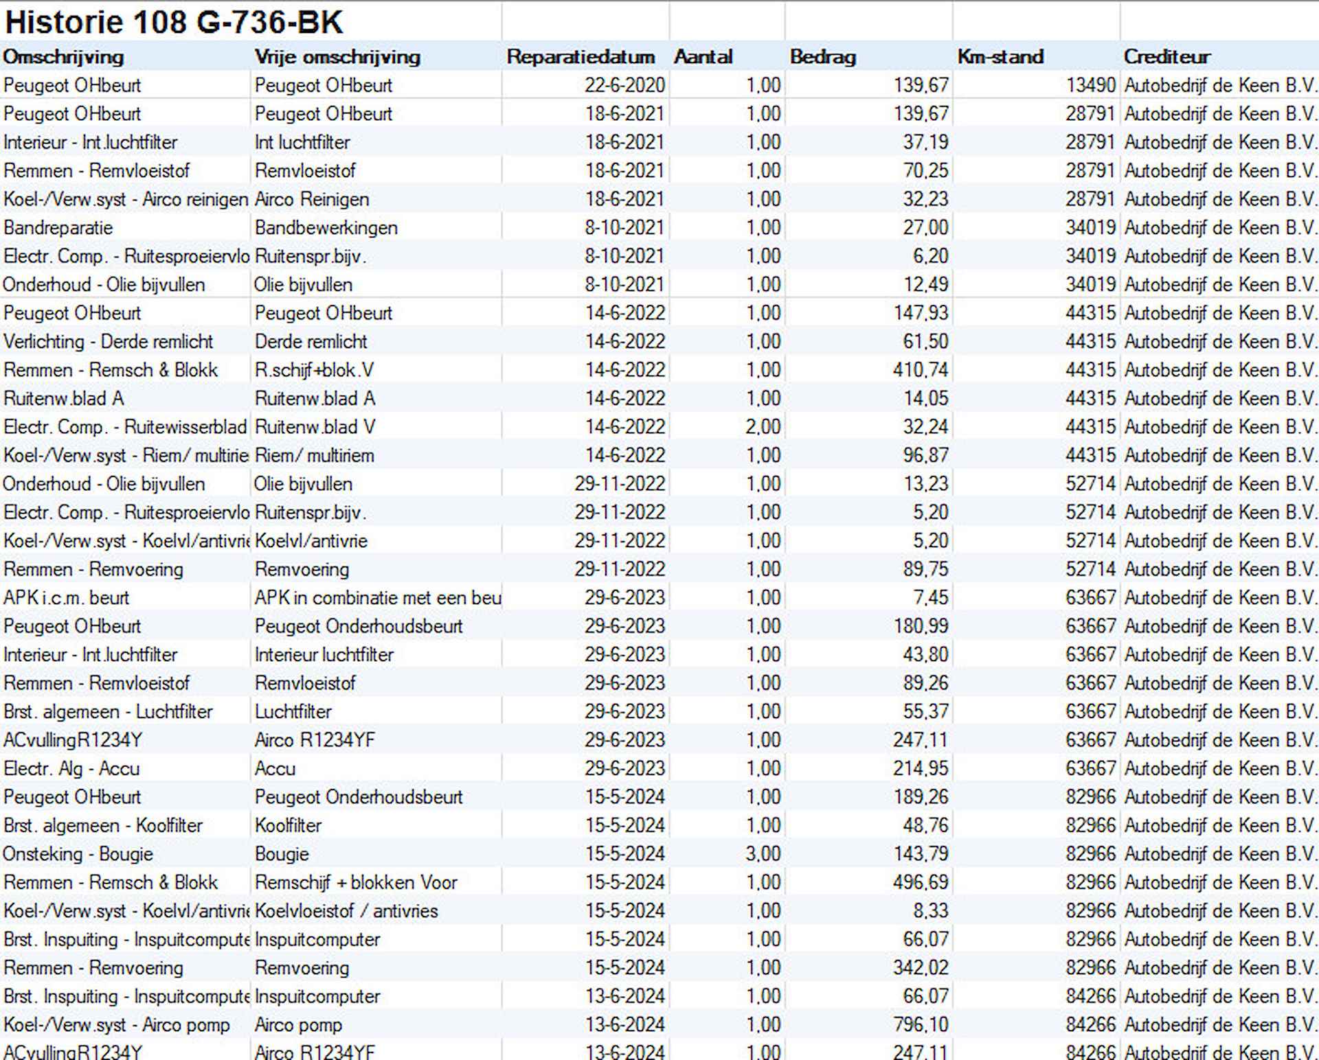
Task: Select amount 189,26
Action: [921, 797]
